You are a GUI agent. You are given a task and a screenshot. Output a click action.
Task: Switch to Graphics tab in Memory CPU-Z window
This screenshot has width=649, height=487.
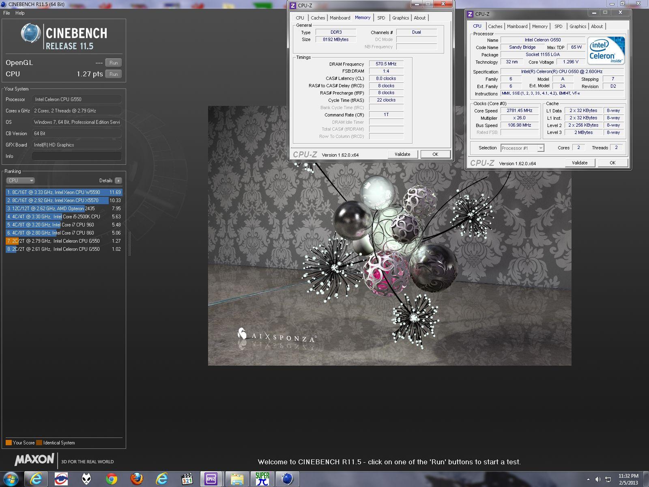coord(401,18)
